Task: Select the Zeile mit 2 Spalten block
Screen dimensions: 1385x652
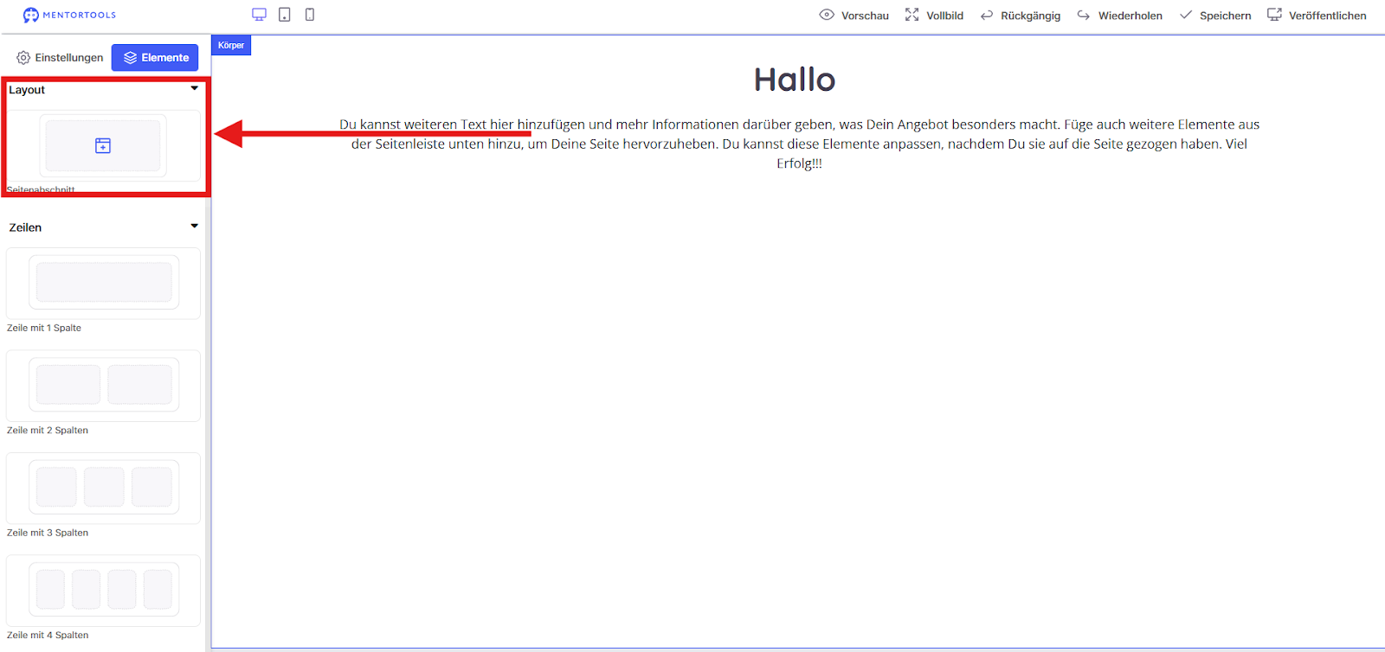Action: coord(104,384)
